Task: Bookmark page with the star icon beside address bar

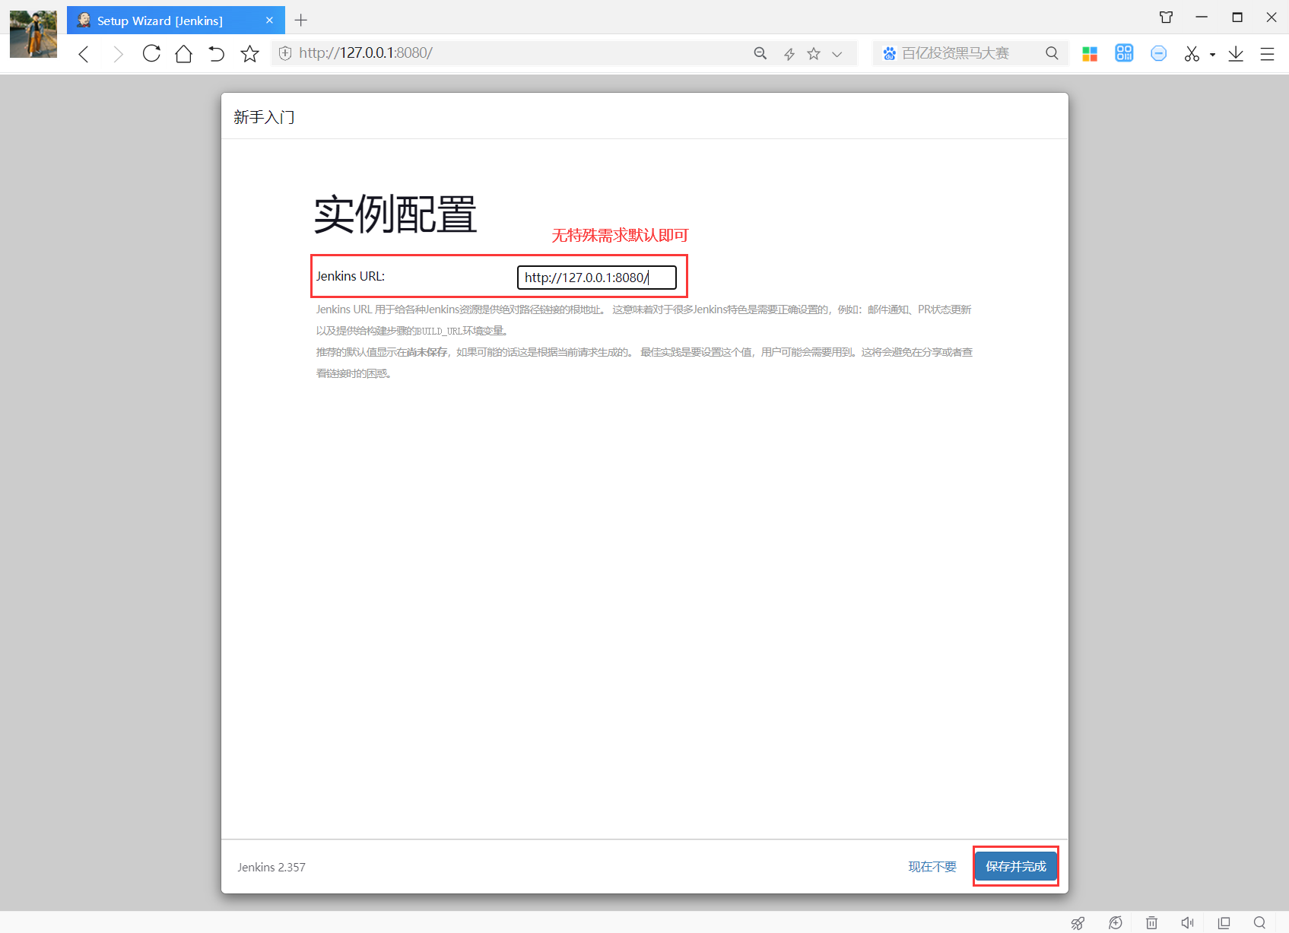Action: pos(249,53)
